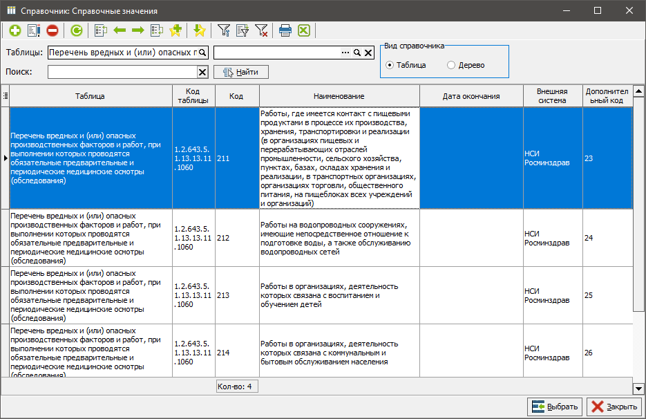The height and width of the screenshot is (419, 646).
Task: Sort by the Дата окончания column header
Action: [x=471, y=96]
